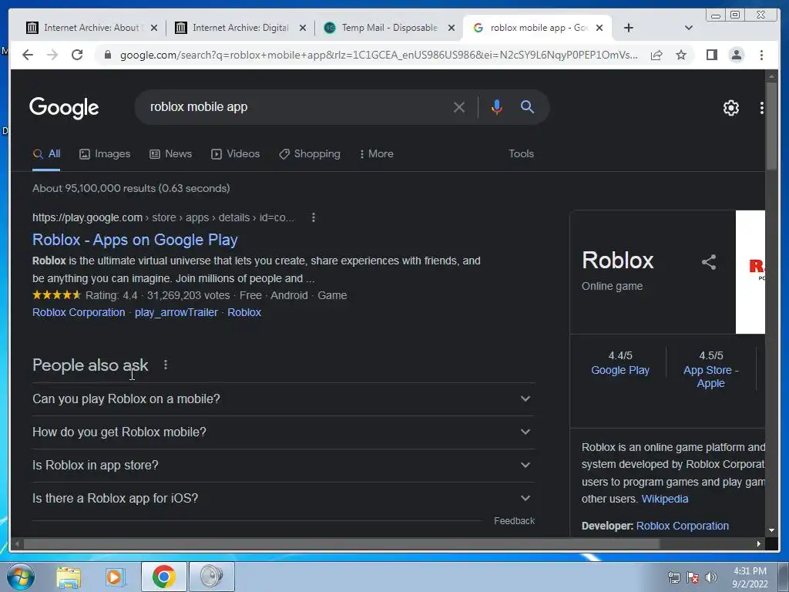Open the play_arrowTrailer sublink
This screenshot has height=592, width=789.
[176, 312]
